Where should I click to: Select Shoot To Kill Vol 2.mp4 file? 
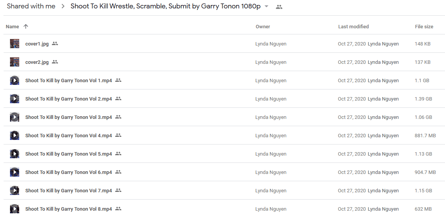(x=223, y=99)
